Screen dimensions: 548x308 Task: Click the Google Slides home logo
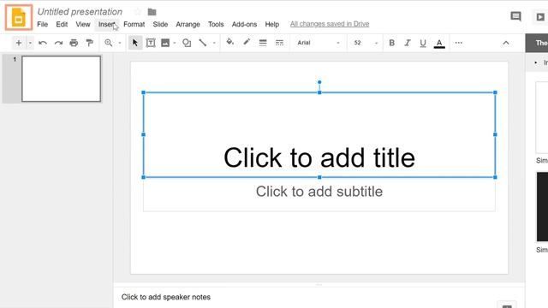[x=19, y=17]
